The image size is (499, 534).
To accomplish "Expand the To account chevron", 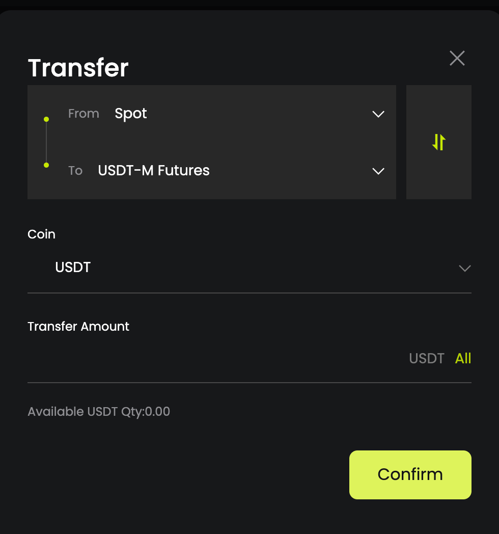I will (378, 171).
